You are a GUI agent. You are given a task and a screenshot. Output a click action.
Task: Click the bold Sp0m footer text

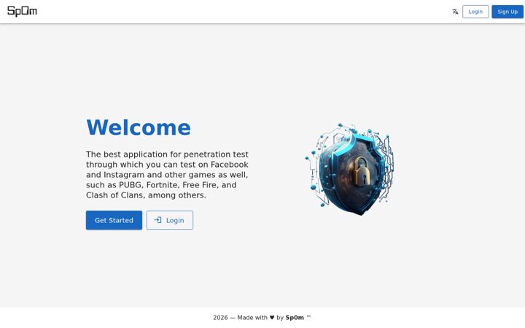pyautogui.click(x=295, y=318)
